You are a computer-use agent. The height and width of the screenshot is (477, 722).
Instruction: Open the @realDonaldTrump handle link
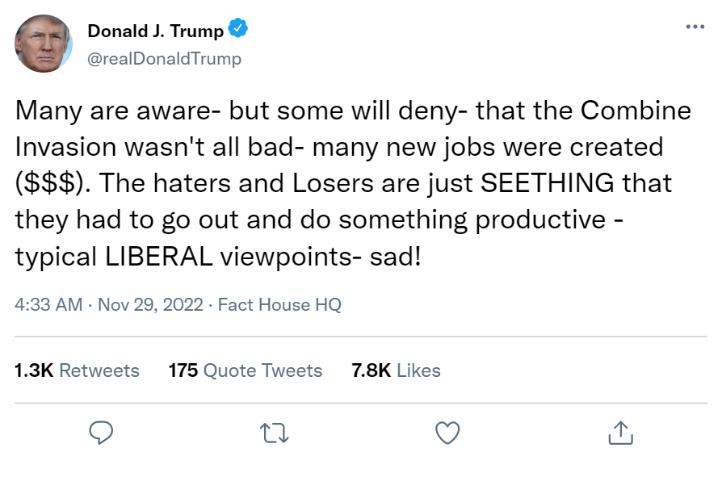(x=164, y=59)
